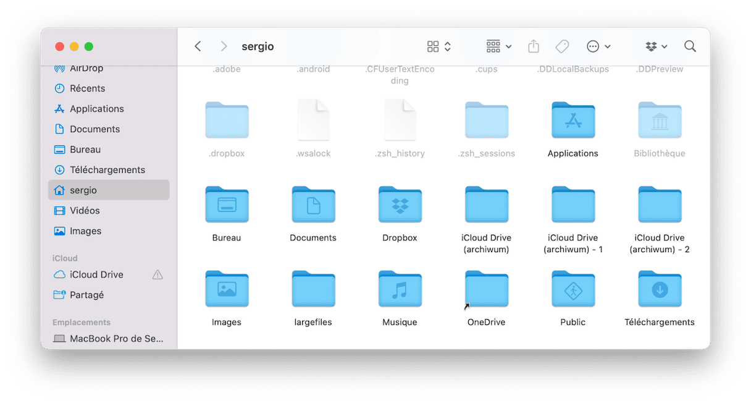
Task: Select the .dropbox hidden folder icon
Action: tap(227, 121)
